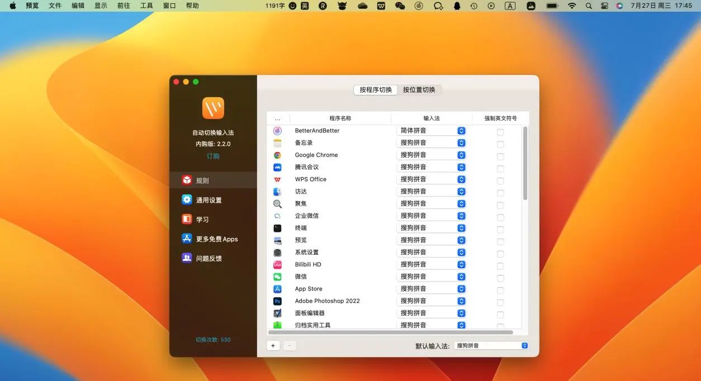Screen dimensions: 701x381
Task: Switch to the 按位置切换 tab
Action: coord(419,89)
